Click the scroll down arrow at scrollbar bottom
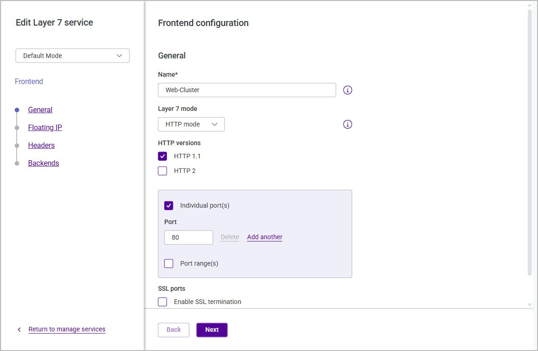538x351 pixels. point(530,305)
